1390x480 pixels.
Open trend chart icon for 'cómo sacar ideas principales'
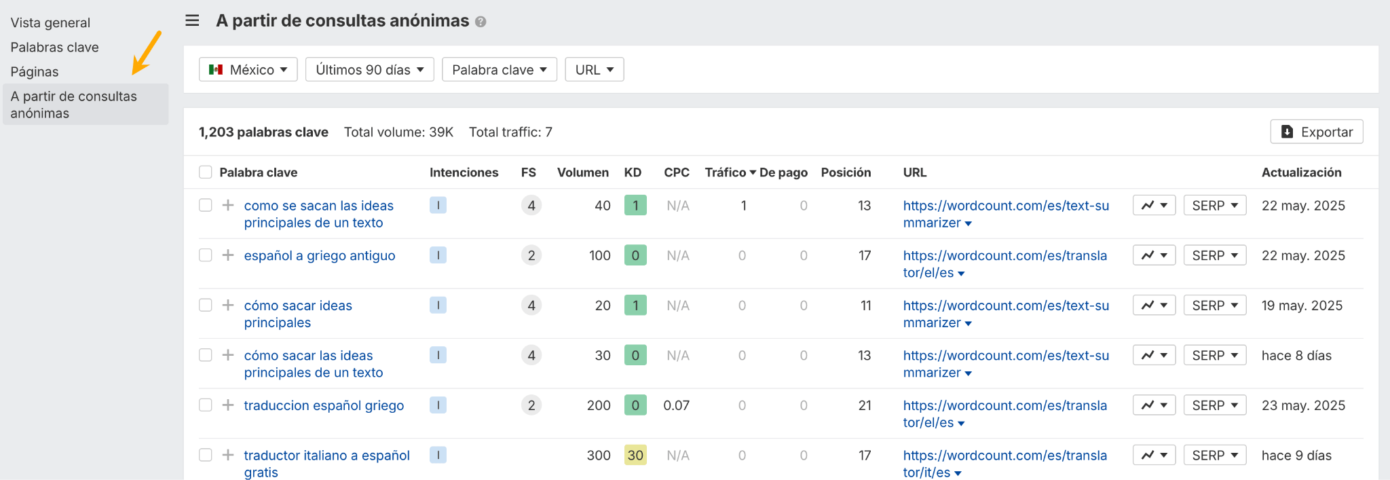1153,306
